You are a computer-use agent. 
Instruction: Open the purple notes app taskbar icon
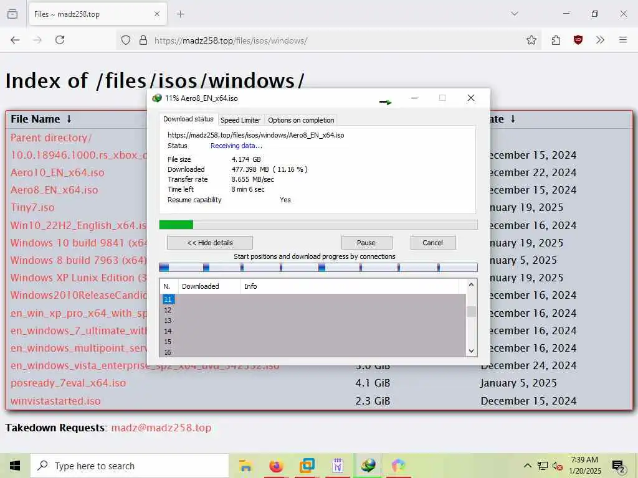pos(337,466)
